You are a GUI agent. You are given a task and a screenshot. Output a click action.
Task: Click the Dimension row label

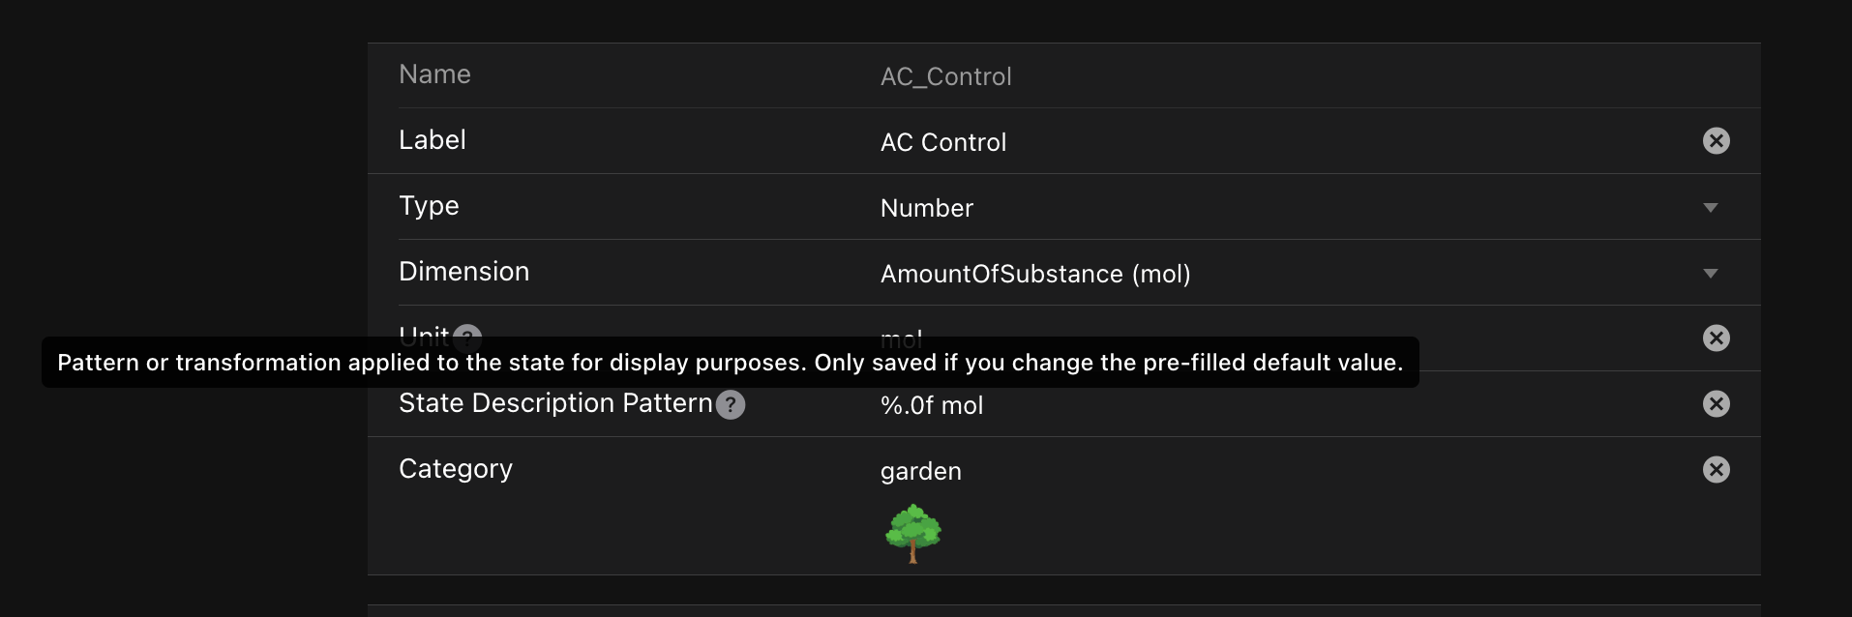pyautogui.click(x=464, y=272)
